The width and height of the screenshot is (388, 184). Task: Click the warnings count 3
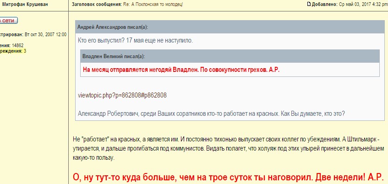click(x=25, y=51)
